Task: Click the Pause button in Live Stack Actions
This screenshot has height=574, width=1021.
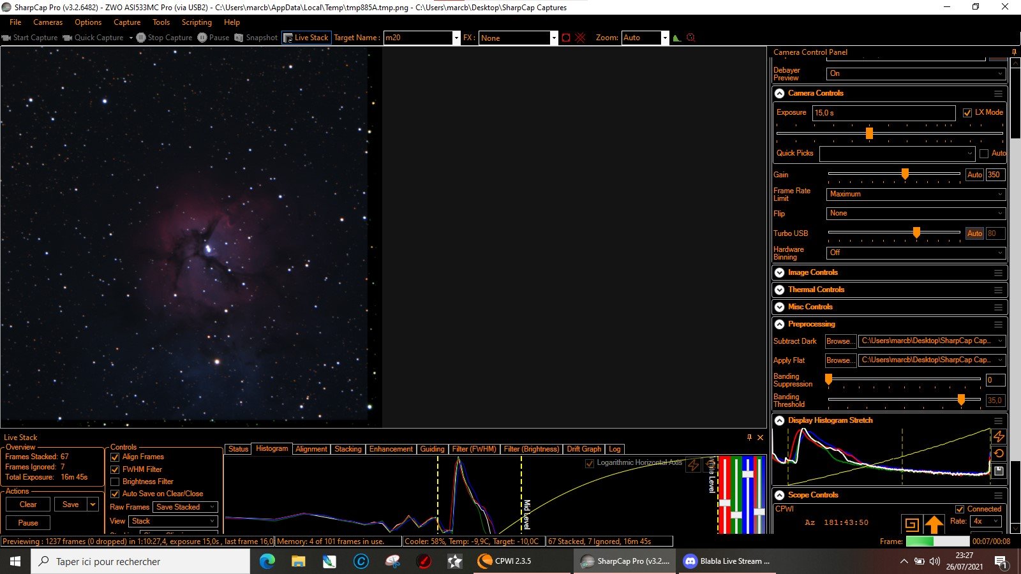Action: coord(28,523)
